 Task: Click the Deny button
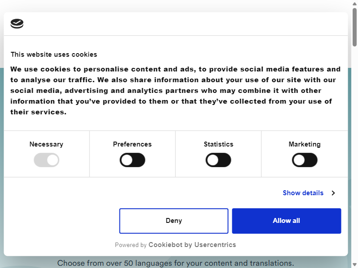(174, 221)
